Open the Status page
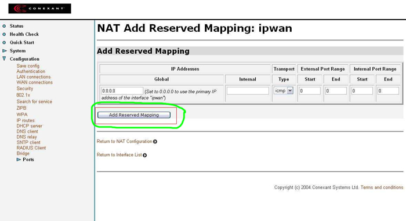 pos(17,26)
